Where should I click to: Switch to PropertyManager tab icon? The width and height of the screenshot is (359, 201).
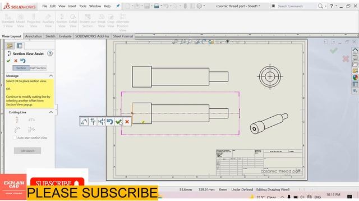click(20, 46)
